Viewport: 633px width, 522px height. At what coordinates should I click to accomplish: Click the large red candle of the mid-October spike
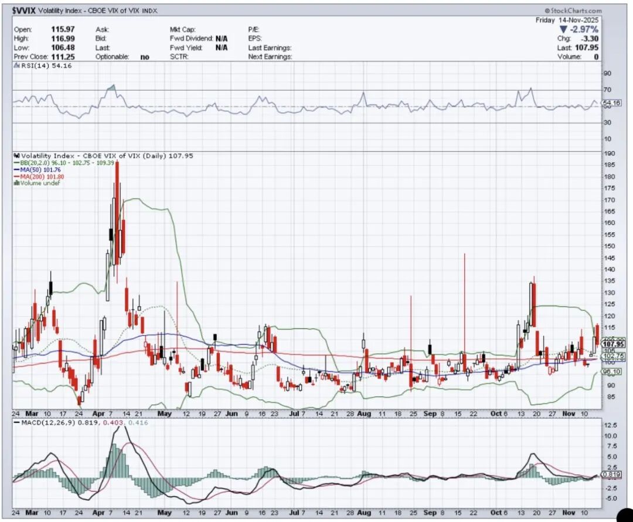tap(534, 305)
